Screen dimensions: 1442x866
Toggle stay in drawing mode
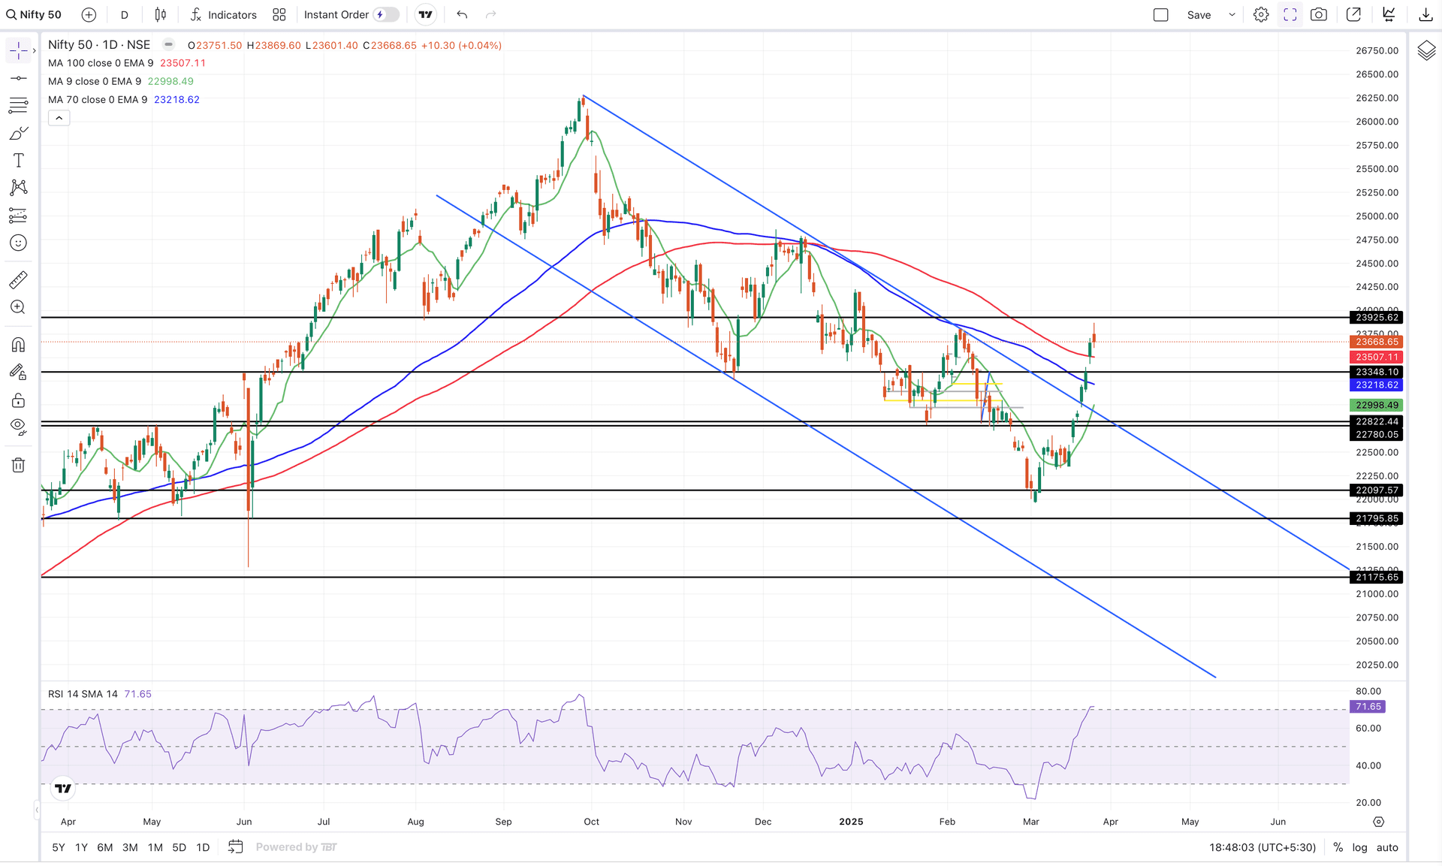(18, 373)
